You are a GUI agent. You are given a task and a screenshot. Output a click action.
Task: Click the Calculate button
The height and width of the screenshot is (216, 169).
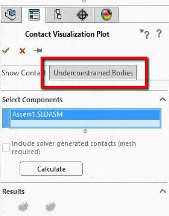click(x=51, y=169)
